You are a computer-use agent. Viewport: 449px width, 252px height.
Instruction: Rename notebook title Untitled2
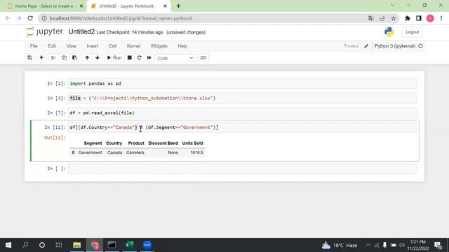pyautogui.click(x=81, y=31)
